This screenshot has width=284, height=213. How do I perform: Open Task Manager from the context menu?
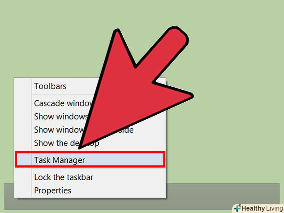coord(90,160)
